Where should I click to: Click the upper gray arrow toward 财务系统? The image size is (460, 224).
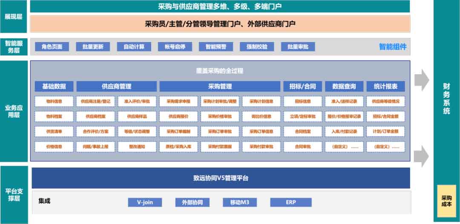(422, 79)
